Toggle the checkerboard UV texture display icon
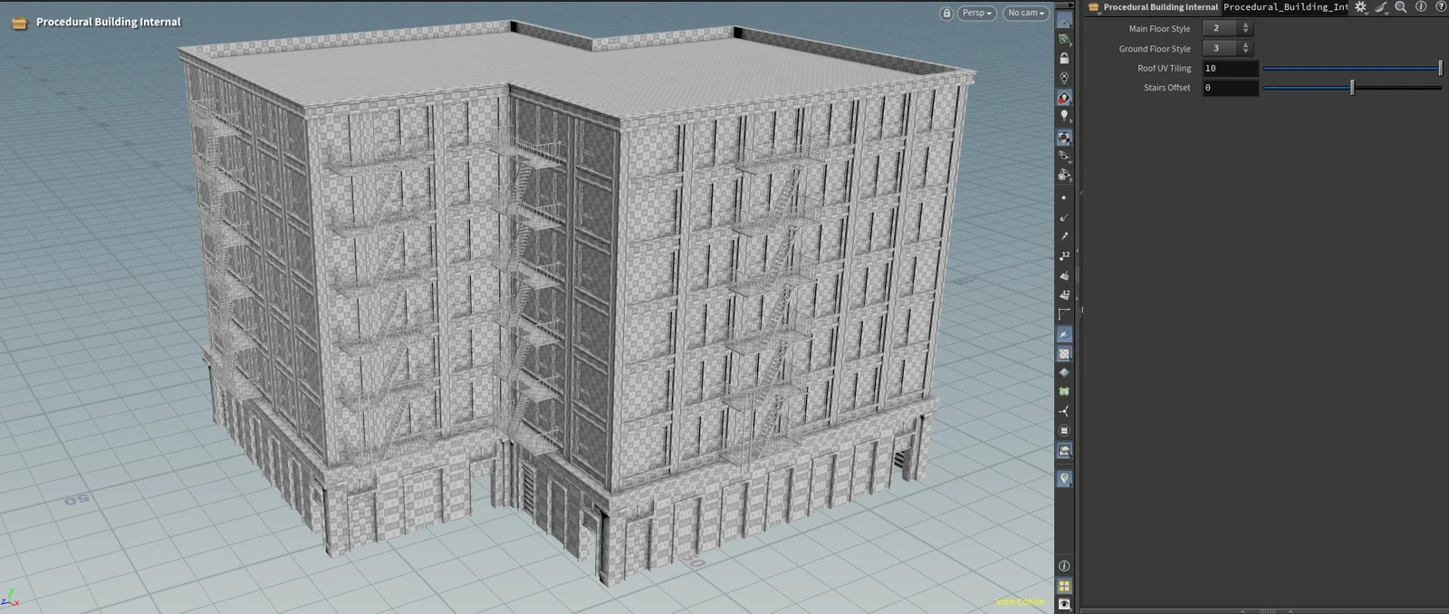Image resolution: width=1449 pixels, height=614 pixels. 1064,354
